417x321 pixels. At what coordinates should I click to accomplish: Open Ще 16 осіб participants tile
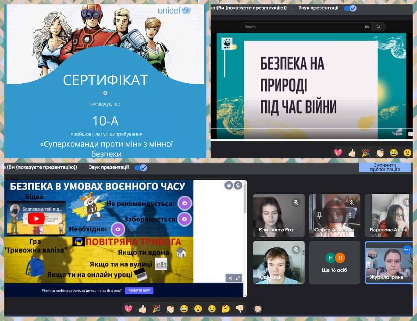pos(335,263)
